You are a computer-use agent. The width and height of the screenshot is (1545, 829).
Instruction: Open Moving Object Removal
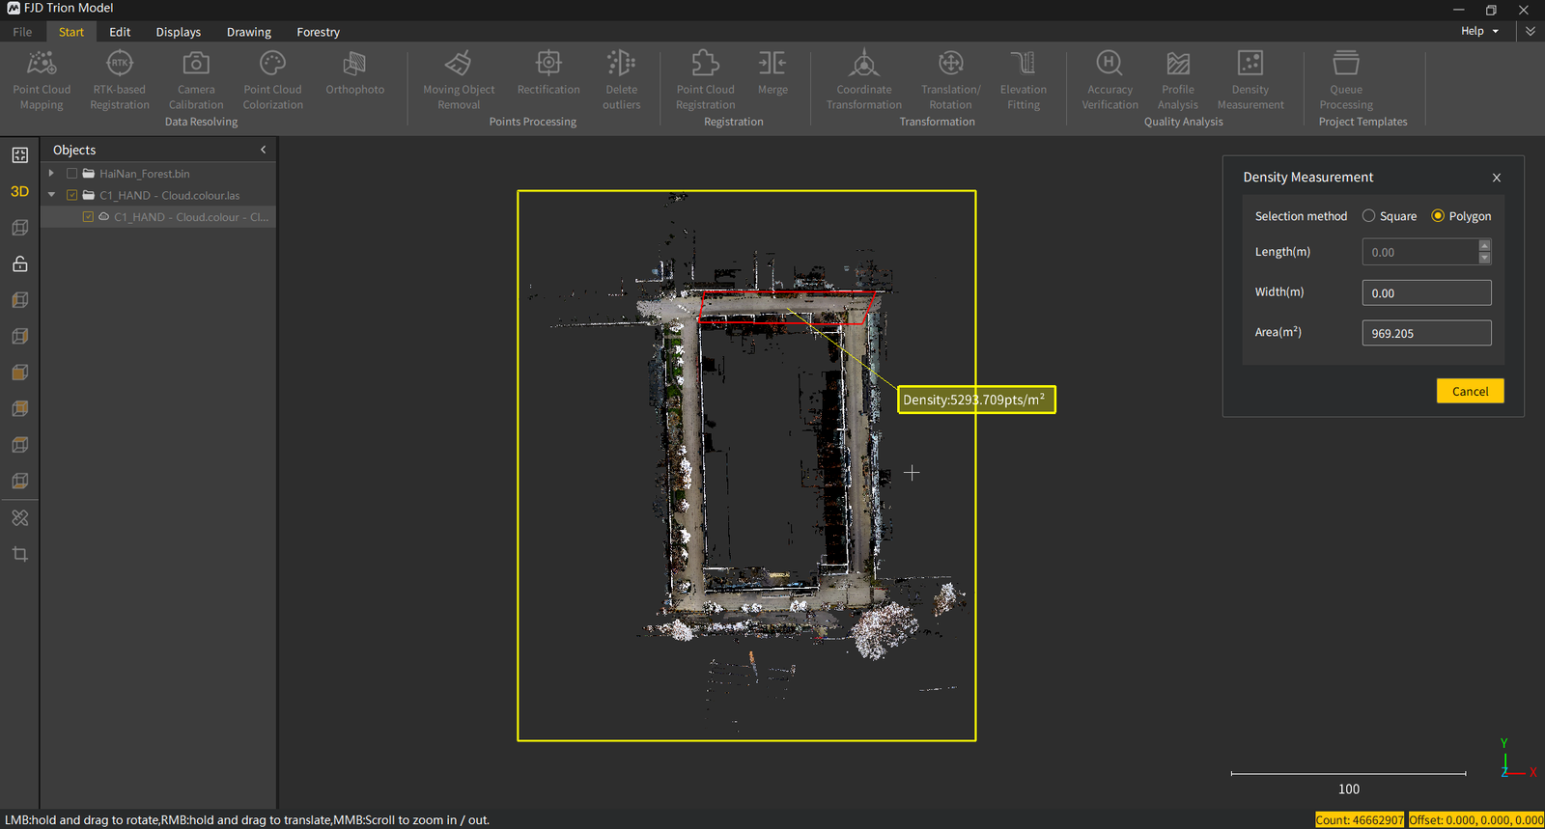pos(459,79)
